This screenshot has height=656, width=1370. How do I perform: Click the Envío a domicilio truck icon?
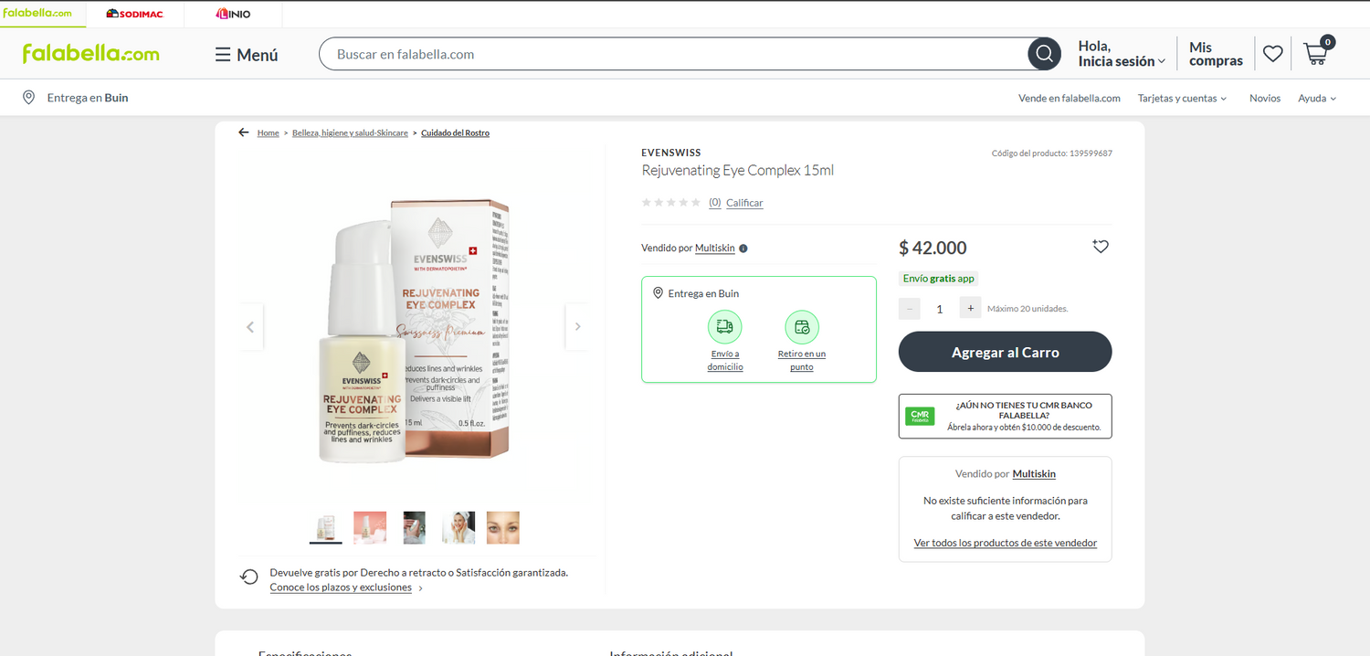tap(725, 327)
